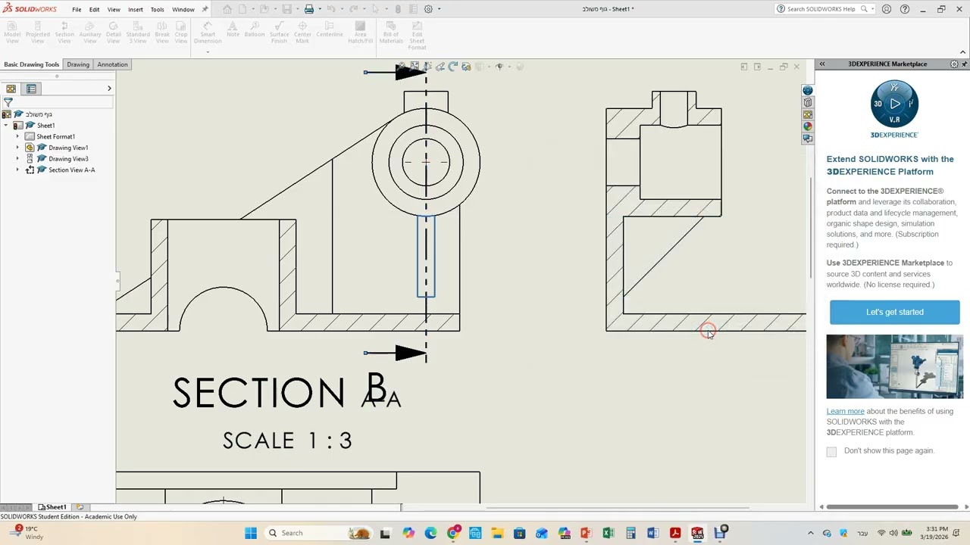Pin the SOLIDWORKS menu bar
Image resolution: width=970 pixels, height=545 pixels.
[x=205, y=9]
